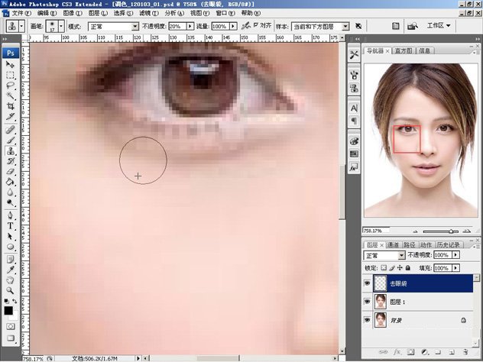
Task: Select the Clone Stamp tool
Action: tap(10, 150)
